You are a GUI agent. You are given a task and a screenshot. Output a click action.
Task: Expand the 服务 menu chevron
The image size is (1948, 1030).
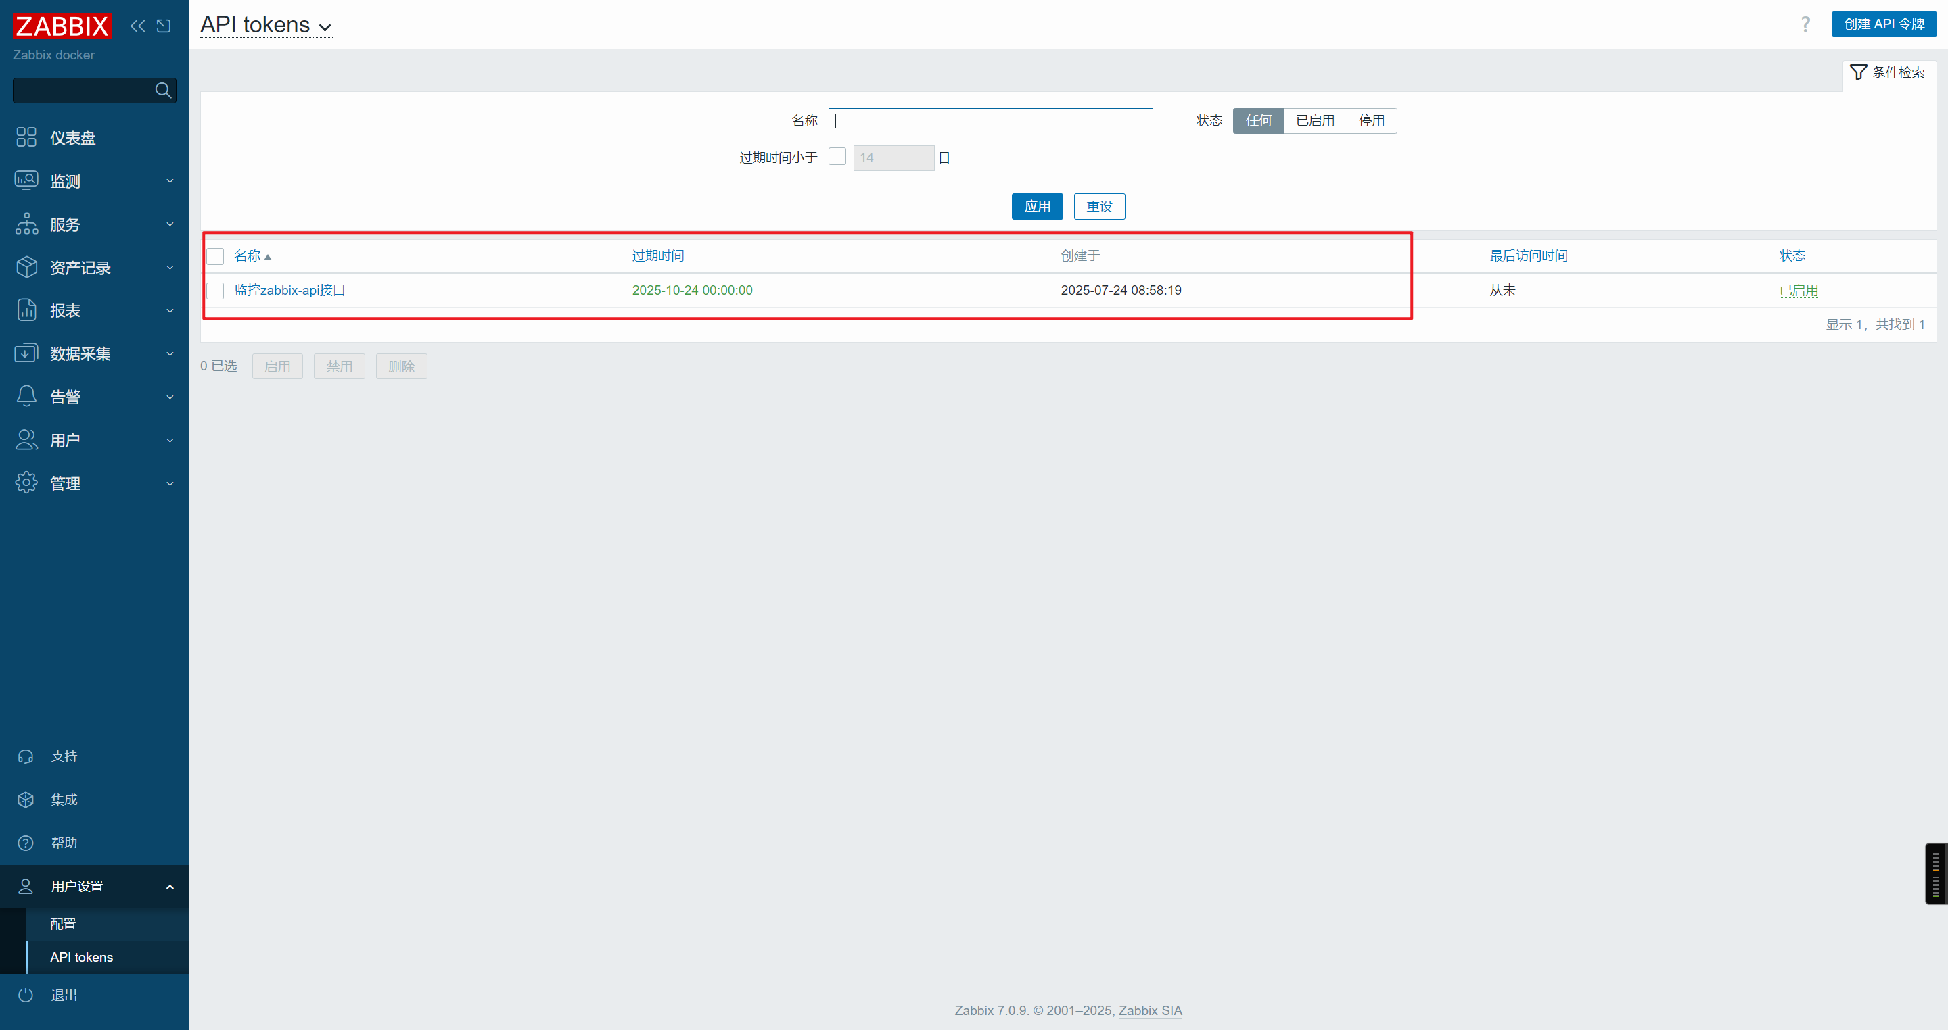pos(170,224)
